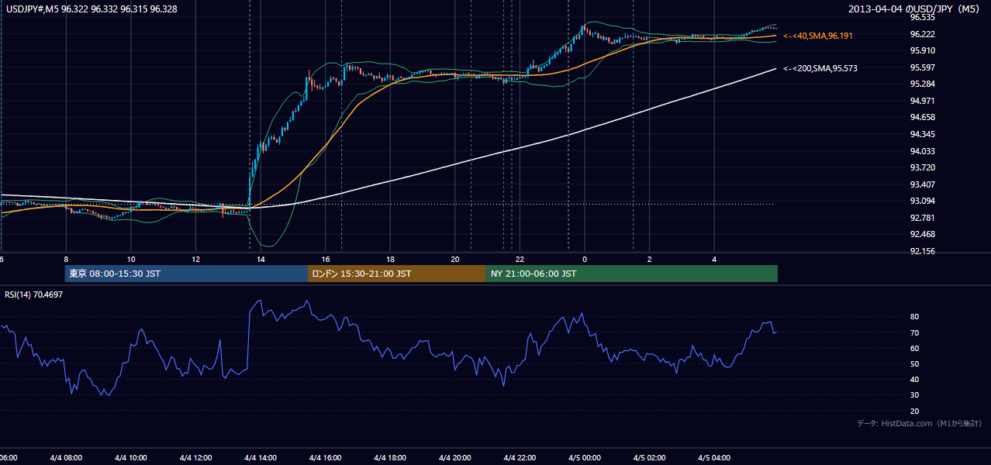Viewport: 991px width, 465px height.
Task: Click the 4/5 04:00 bottom time label
Action: click(714, 457)
